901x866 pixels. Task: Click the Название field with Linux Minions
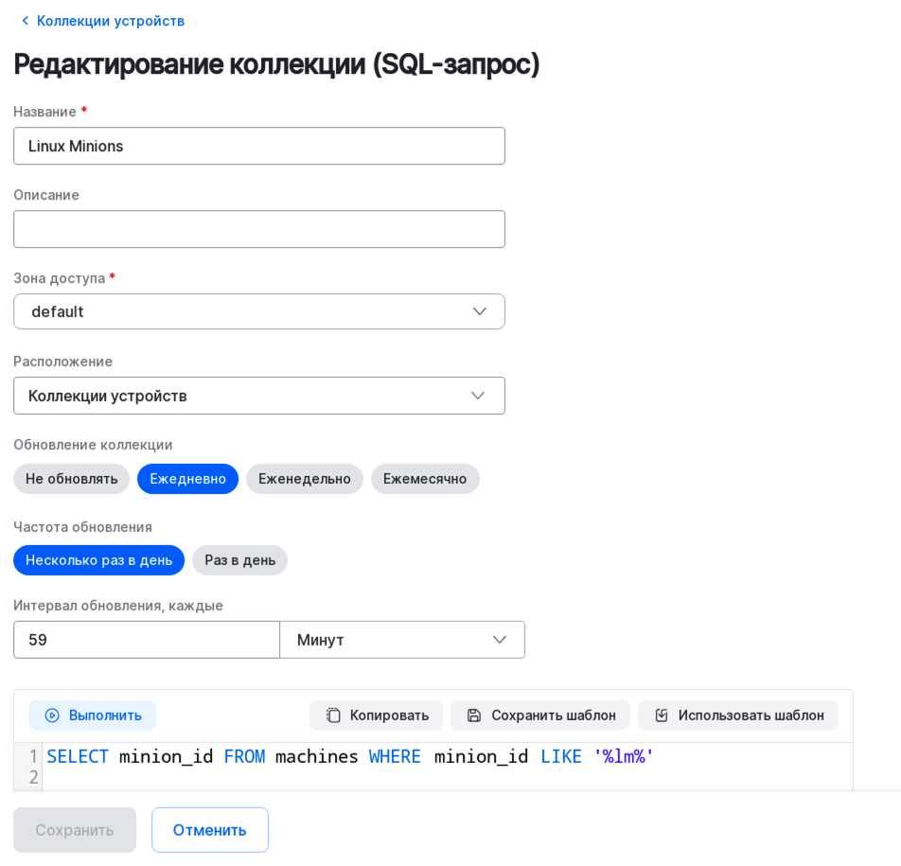[258, 146]
